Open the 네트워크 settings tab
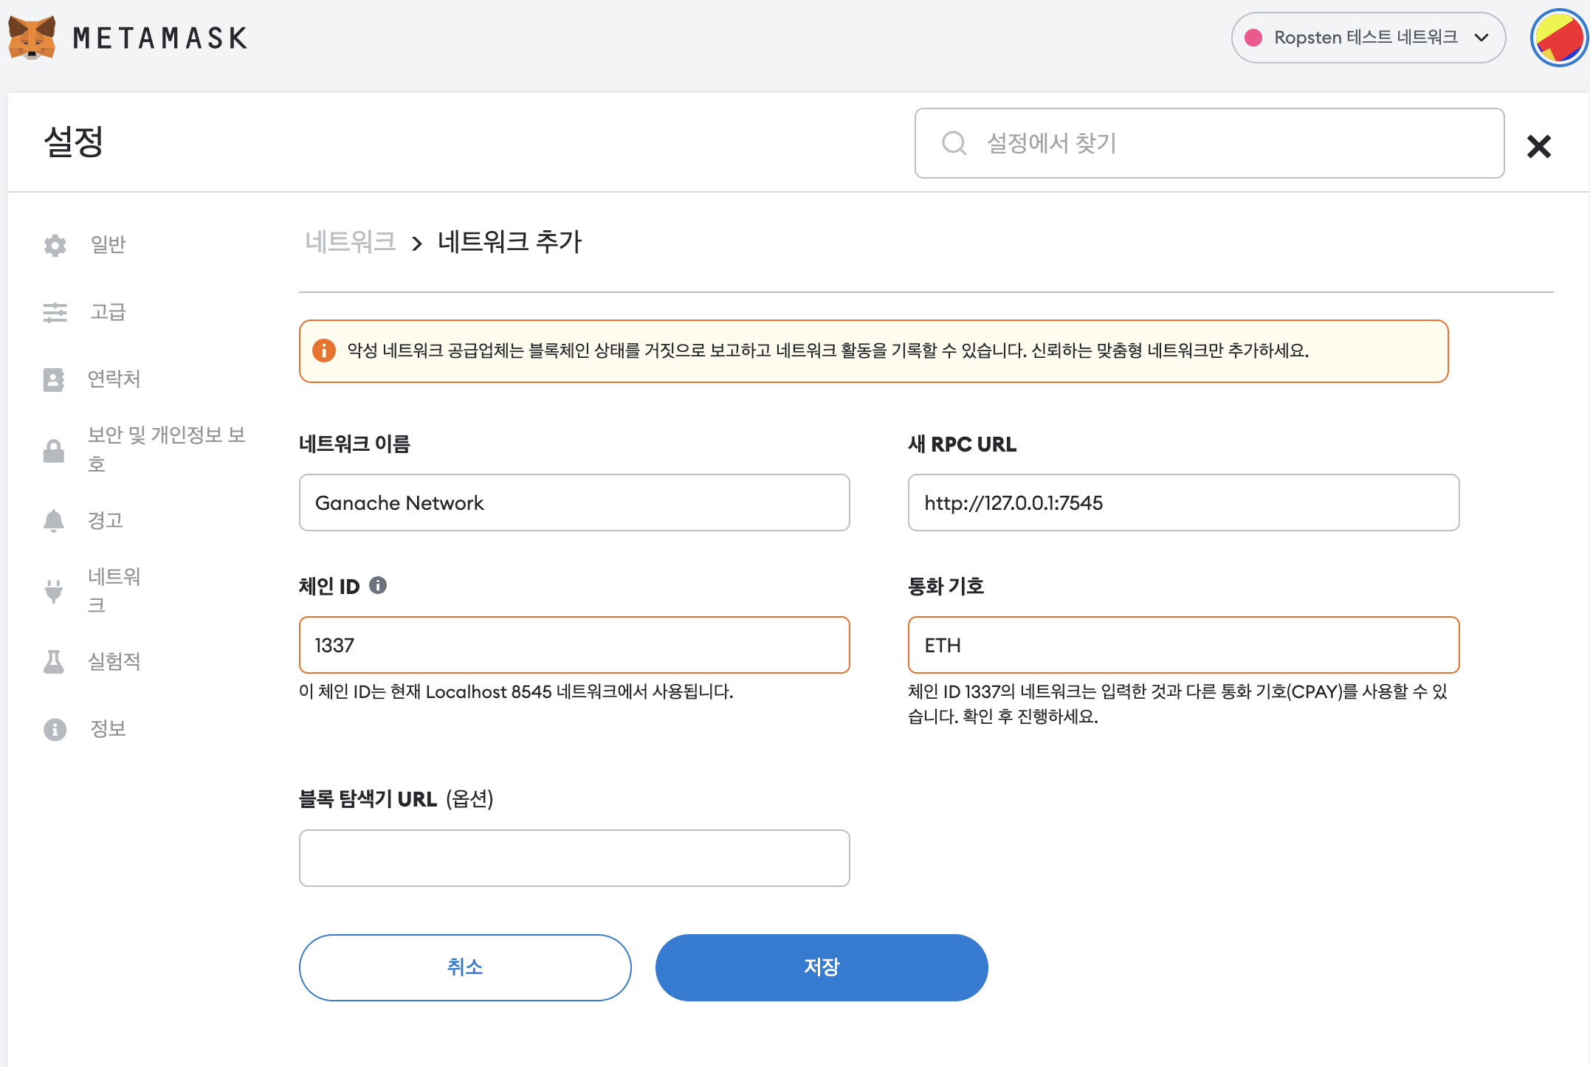 [114, 590]
